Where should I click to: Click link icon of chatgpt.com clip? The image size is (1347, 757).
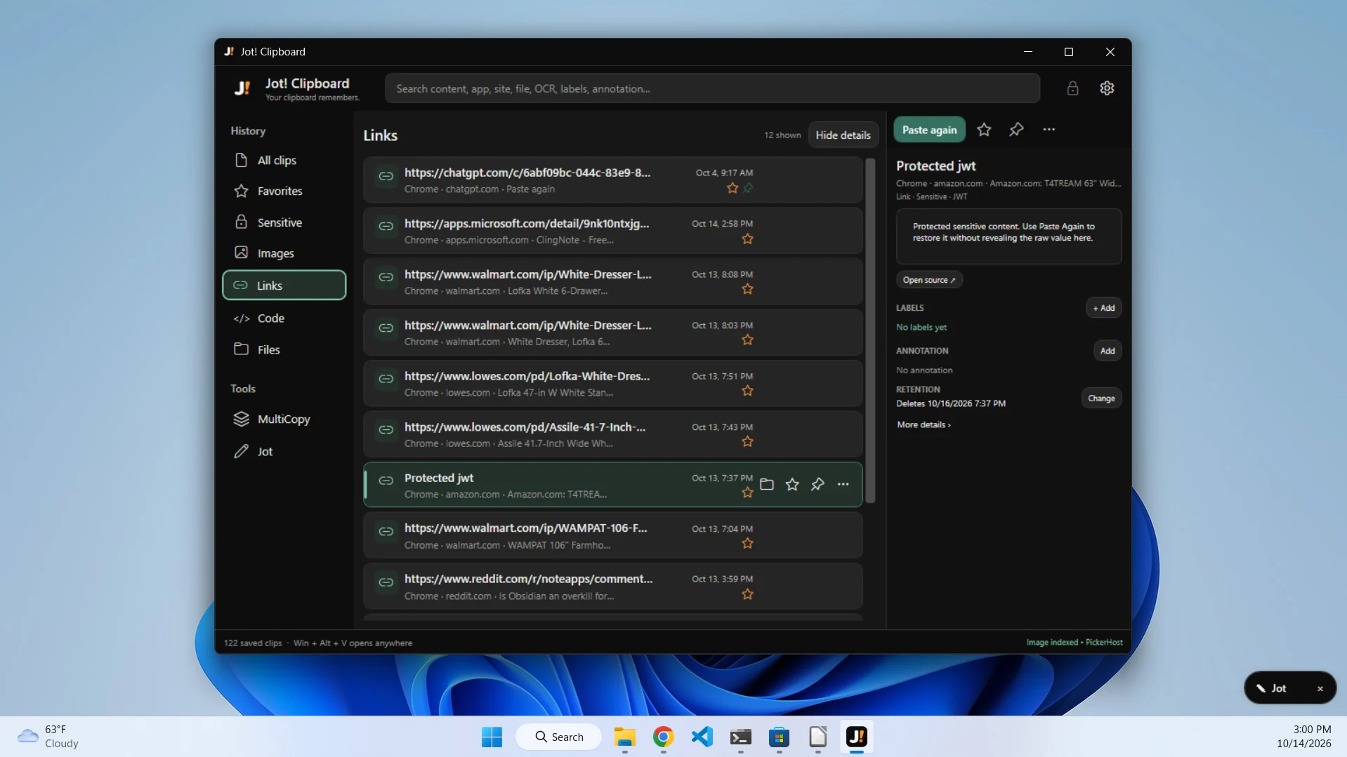point(386,176)
